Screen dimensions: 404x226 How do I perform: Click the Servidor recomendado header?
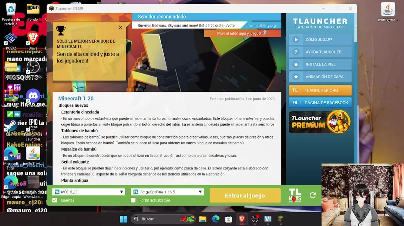click(x=162, y=17)
